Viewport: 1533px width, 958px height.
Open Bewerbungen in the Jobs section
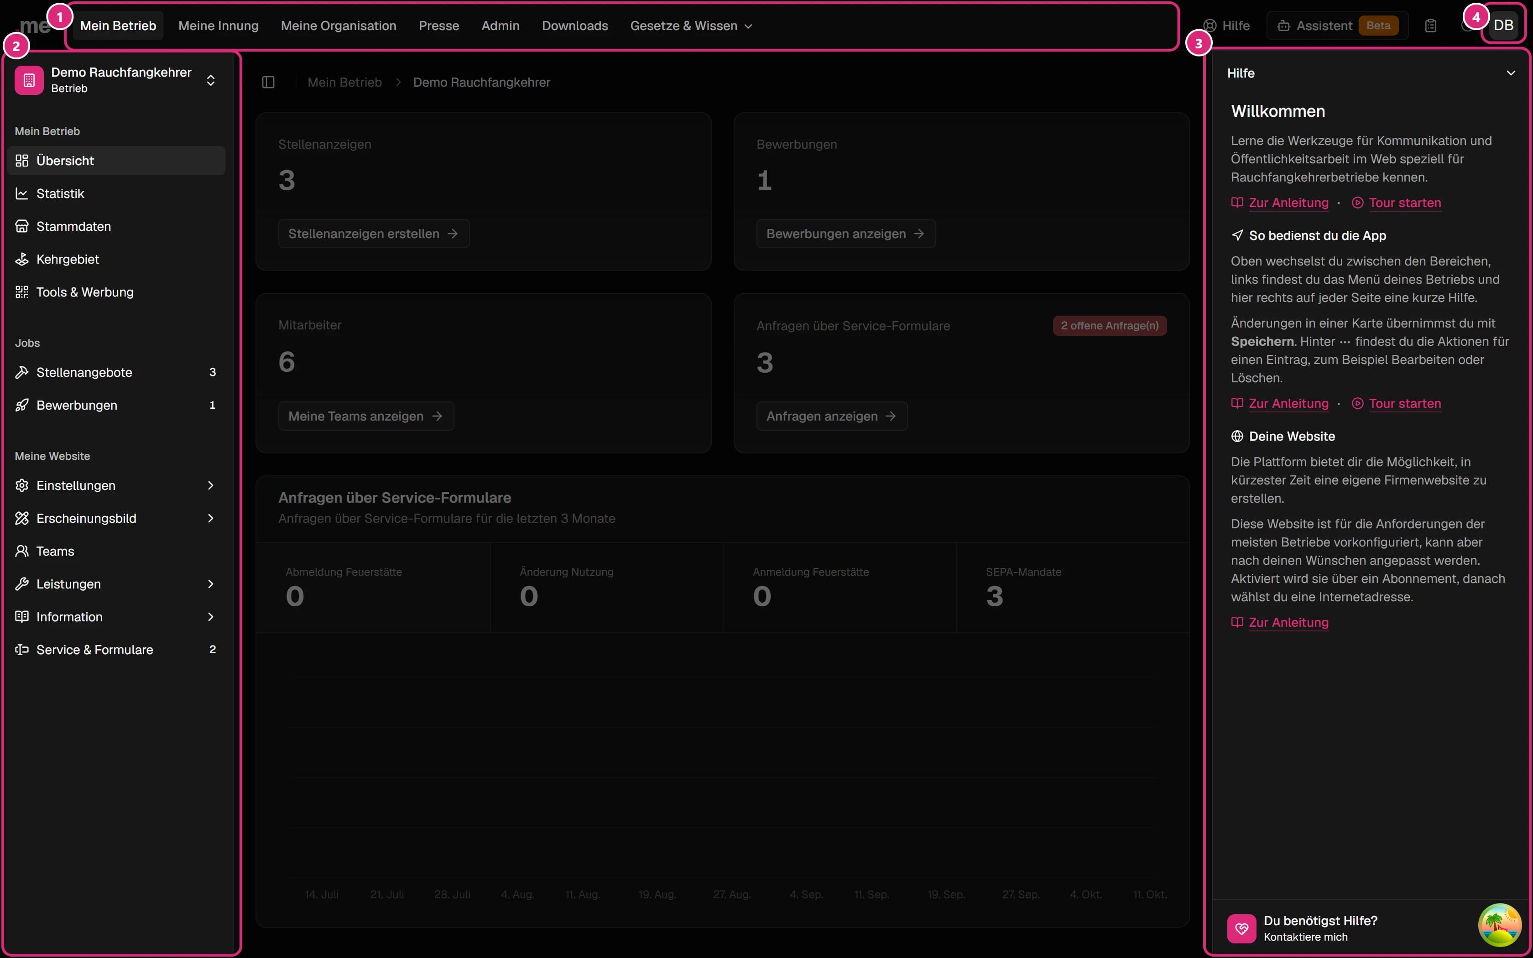116,405
